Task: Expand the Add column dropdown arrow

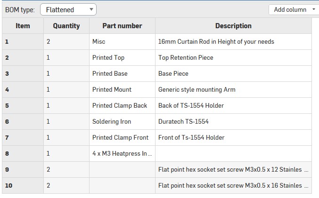Action: click(313, 9)
